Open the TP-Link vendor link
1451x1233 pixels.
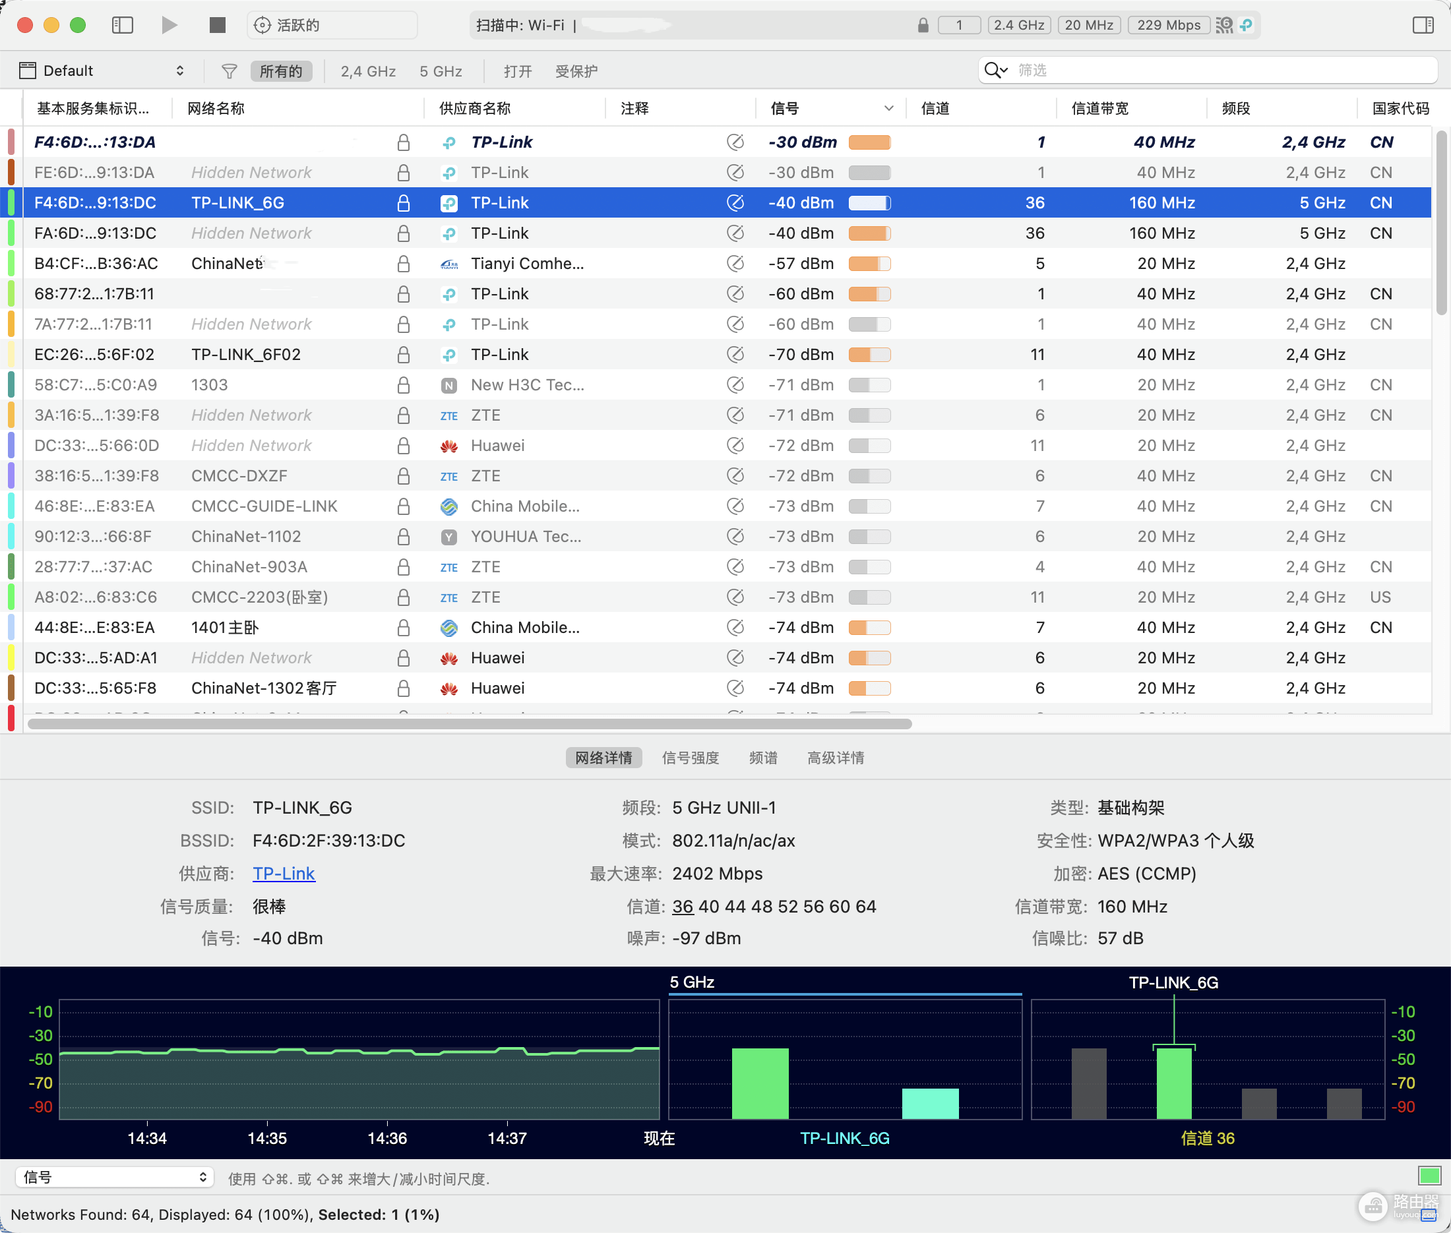[284, 873]
